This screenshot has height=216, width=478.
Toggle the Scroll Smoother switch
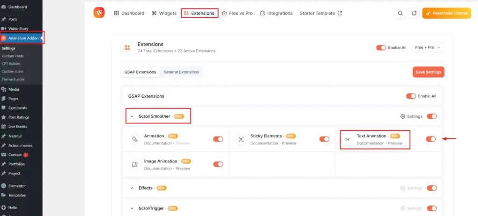[x=432, y=116]
